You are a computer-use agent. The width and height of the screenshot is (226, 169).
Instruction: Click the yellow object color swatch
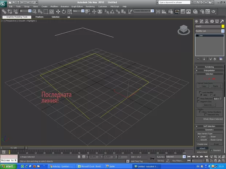(222, 26)
